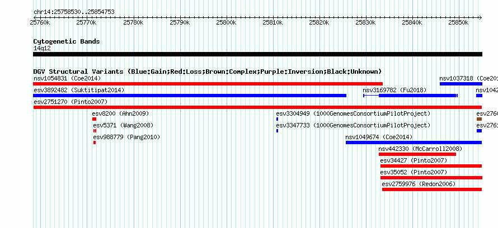Click the esv3304949 (1000GenomesConsortiumPilotProject) label

[x=353, y=113]
